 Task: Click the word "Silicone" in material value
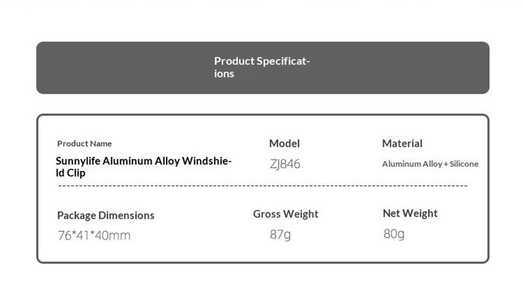[464, 164]
